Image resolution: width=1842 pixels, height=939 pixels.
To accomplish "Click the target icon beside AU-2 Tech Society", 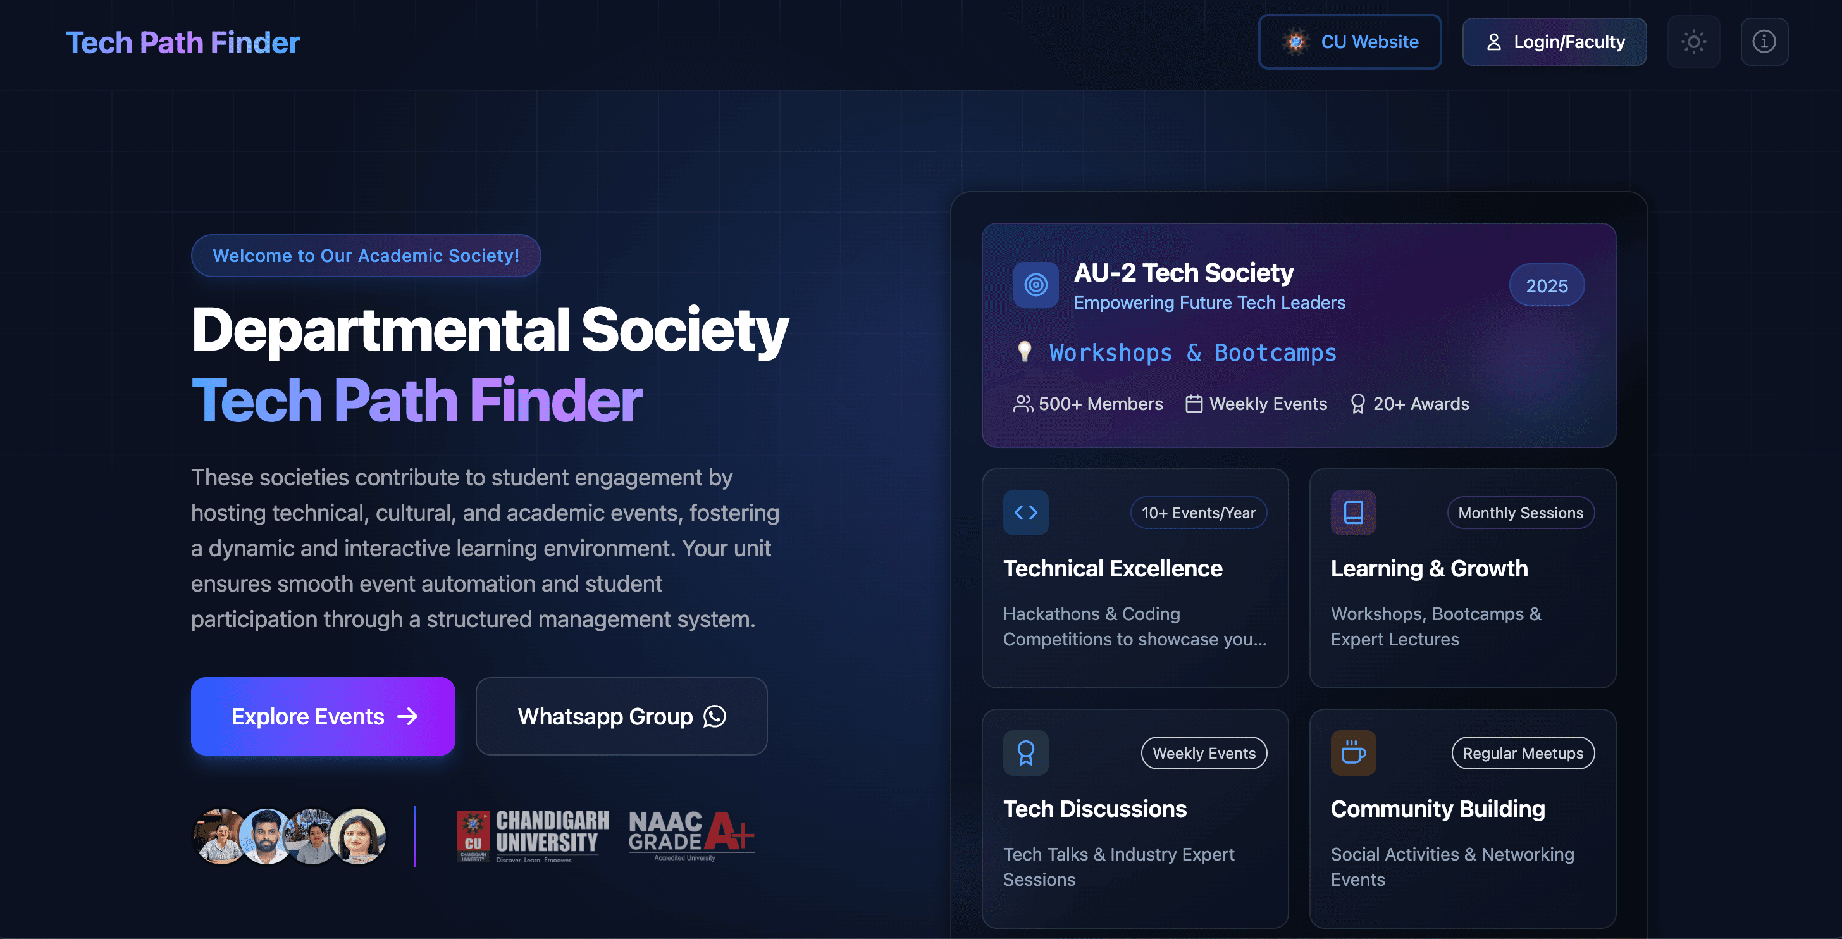I will [x=1035, y=285].
